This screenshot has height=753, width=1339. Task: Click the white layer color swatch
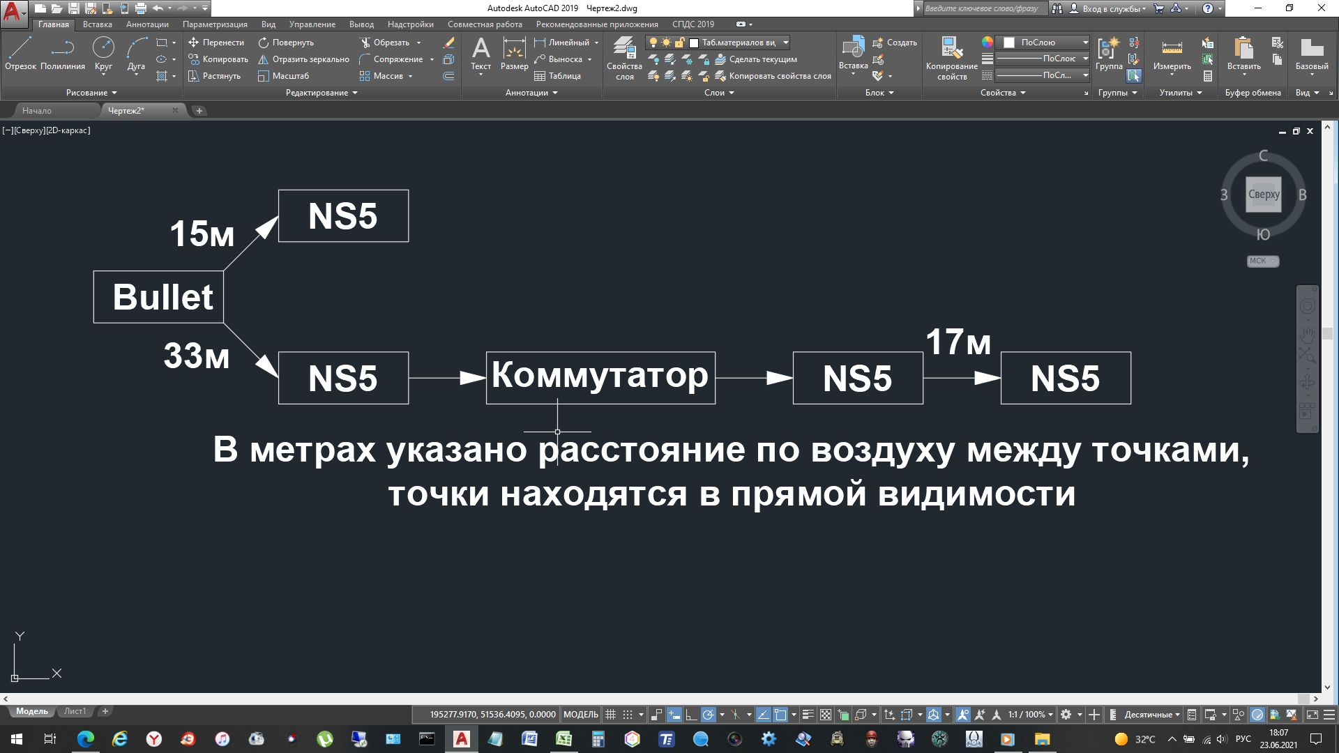coord(693,43)
